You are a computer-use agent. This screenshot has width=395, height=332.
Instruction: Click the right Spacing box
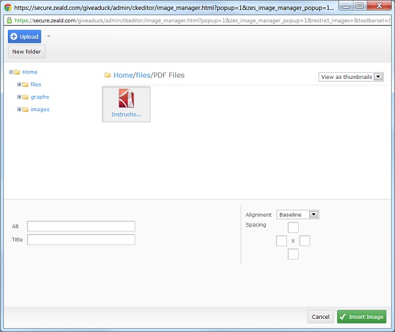[x=305, y=241]
